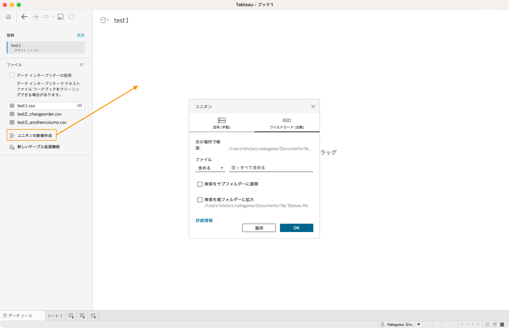Open the Nakagawa user account dropdown
The height and width of the screenshot is (328, 509).
pos(400,324)
